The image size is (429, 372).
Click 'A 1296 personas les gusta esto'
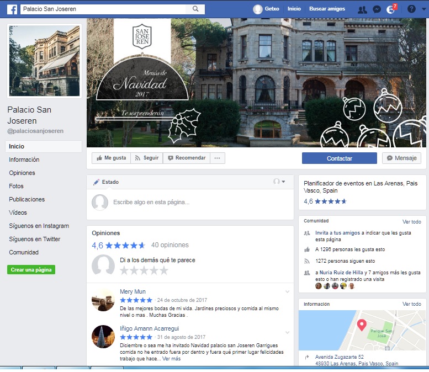[350, 249]
